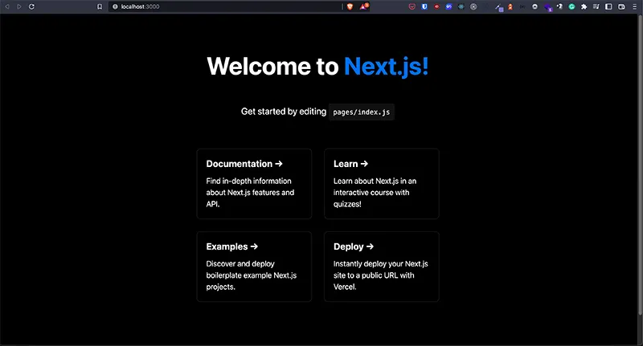Click the red circular extension icon
This screenshot has height=346, width=643.
(436, 6)
